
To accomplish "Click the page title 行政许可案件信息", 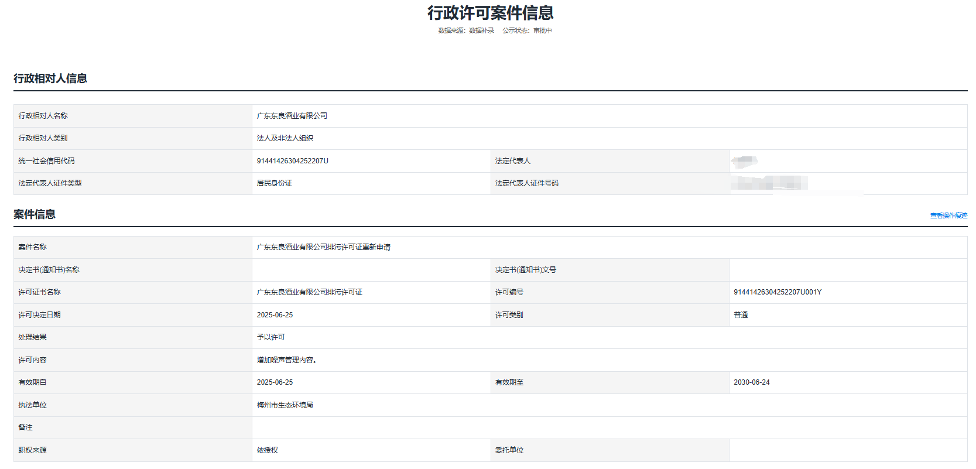I will (490, 13).
